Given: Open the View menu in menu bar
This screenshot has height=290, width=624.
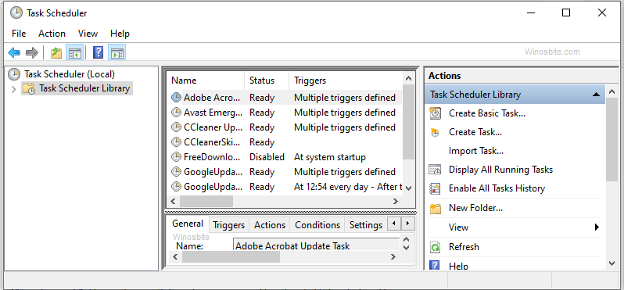Looking at the screenshot, I should 88,34.
